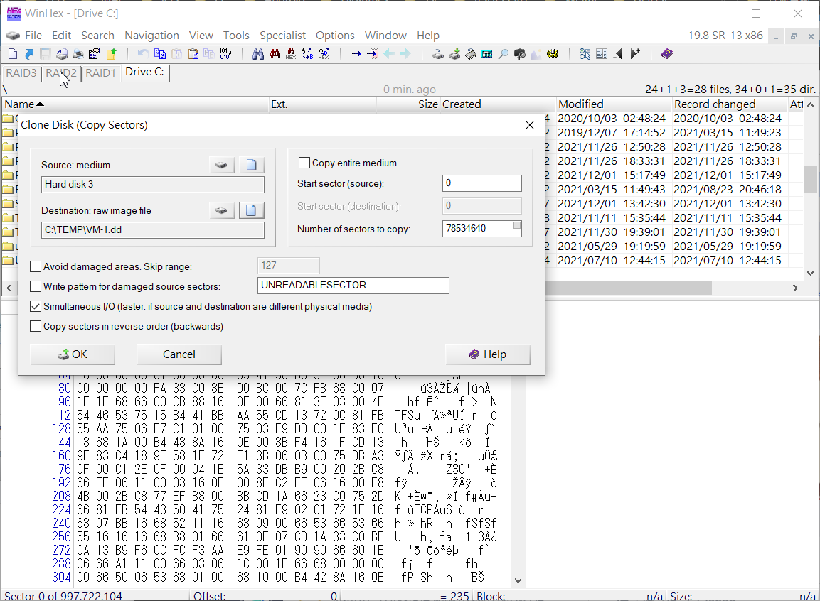820x601 pixels.
Task: Click the blue binoculars Find Text icon
Action: (258, 54)
